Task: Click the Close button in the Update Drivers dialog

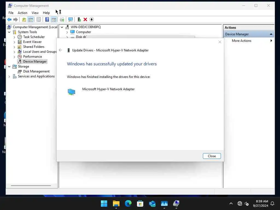Action: (212, 156)
